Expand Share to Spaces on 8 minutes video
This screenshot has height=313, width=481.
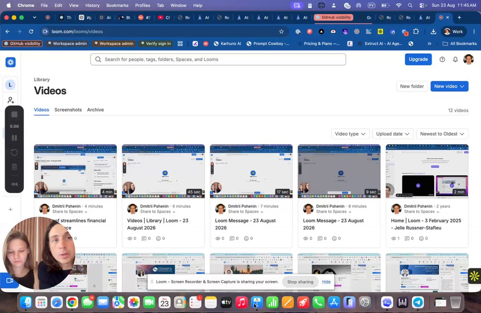point(334,211)
